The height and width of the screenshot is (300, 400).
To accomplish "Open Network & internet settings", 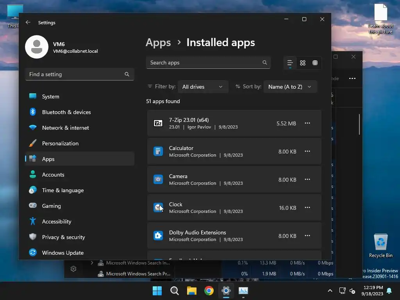I will pyautogui.click(x=80, y=128).
